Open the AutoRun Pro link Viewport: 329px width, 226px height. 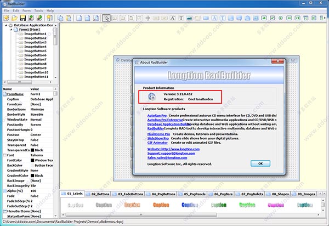pos(157,116)
